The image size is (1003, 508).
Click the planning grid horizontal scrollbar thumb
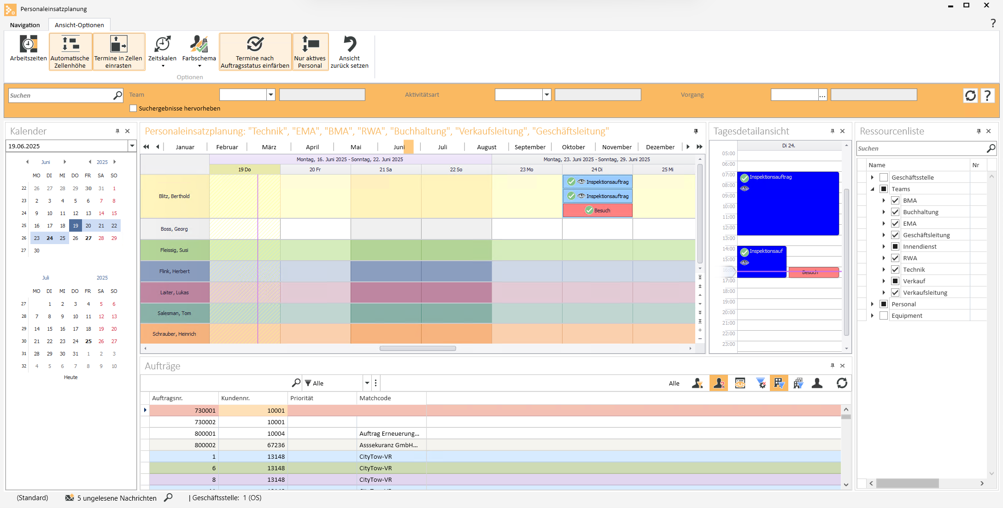pyautogui.click(x=417, y=348)
